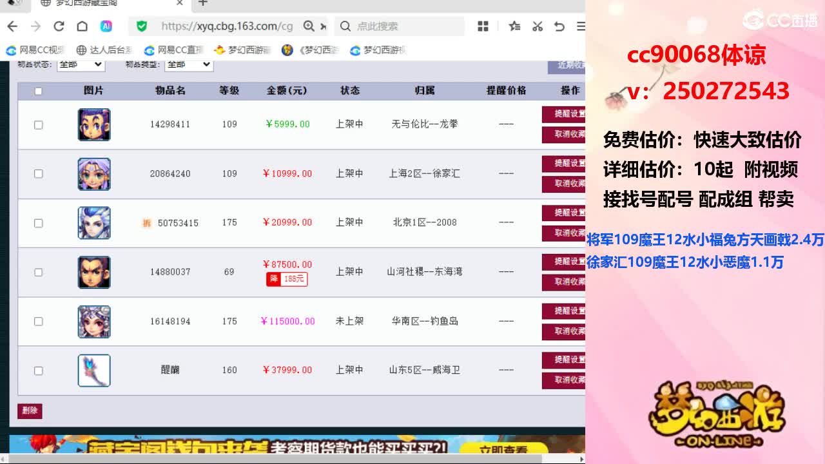The height and width of the screenshot is (464, 825).
Task: Click 提醒设置 for the ¥20999.00 item
Action: [564, 213]
